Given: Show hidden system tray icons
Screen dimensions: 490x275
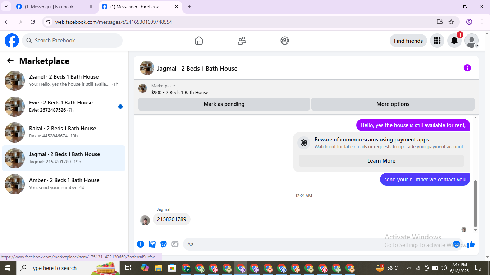Looking at the screenshot, I should point(409,268).
